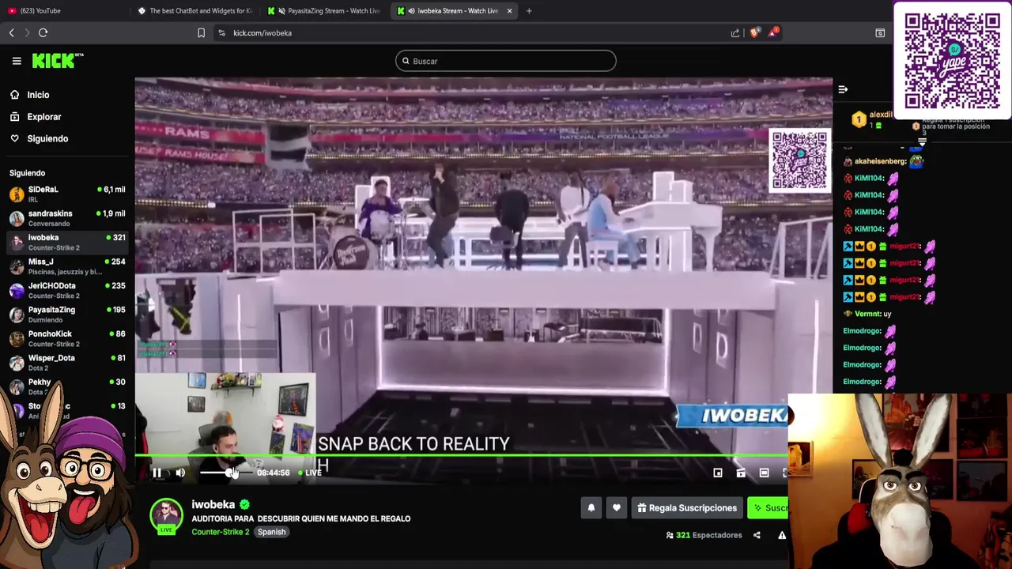Open iwobeka's channel name link
The width and height of the screenshot is (1012, 569).
click(213, 504)
